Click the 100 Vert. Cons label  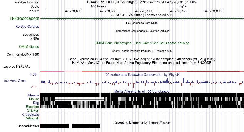14,81
